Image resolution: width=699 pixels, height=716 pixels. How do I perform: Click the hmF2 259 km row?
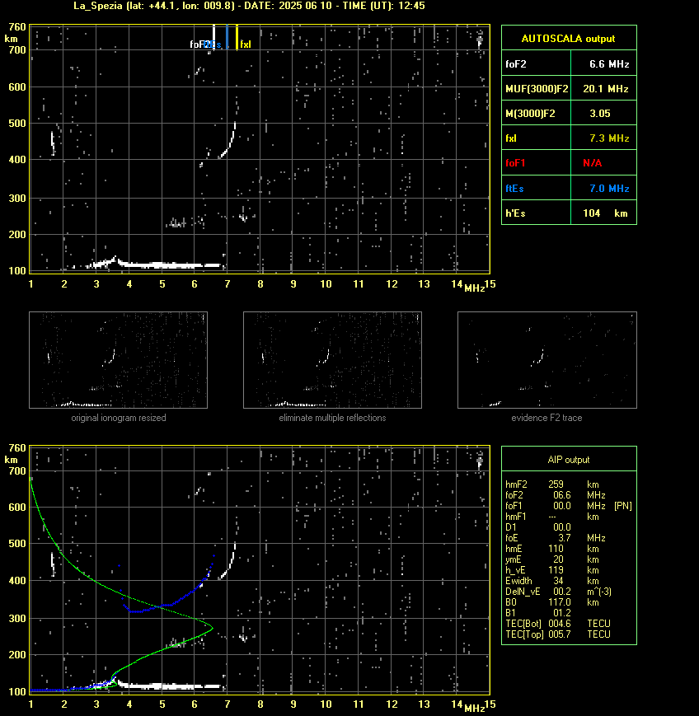pos(552,484)
